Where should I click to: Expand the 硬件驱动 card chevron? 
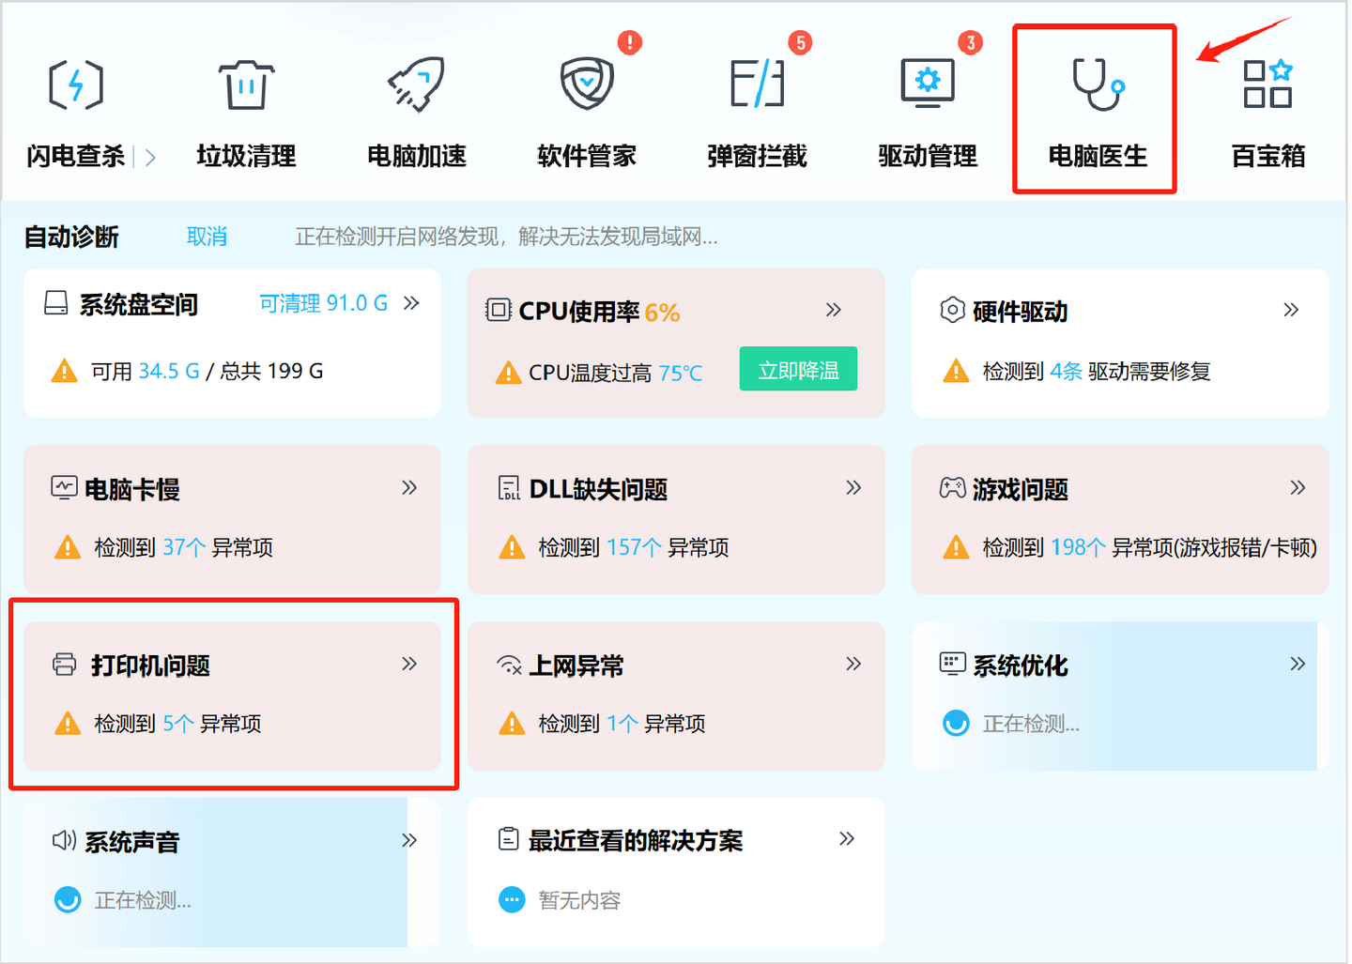pyautogui.click(x=1291, y=310)
